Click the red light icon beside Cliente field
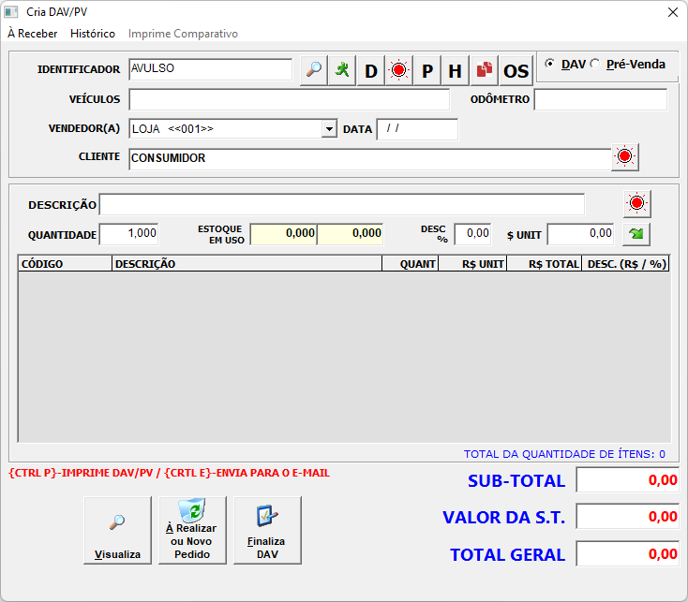Image resolution: width=688 pixels, height=602 pixels. coord(625,157)
